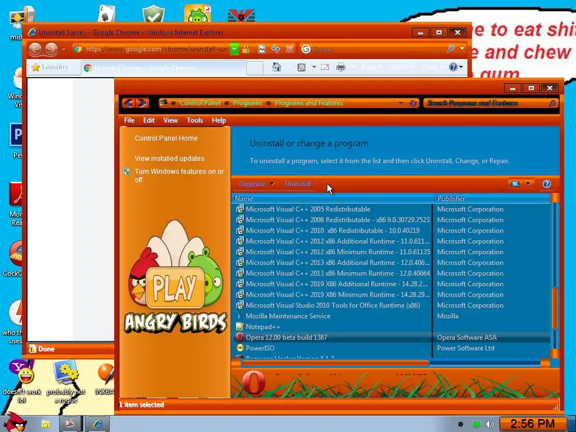Open the Home icon in IE toolbar
This screenshot has width=576, height=432.
[x=277, y=67]
